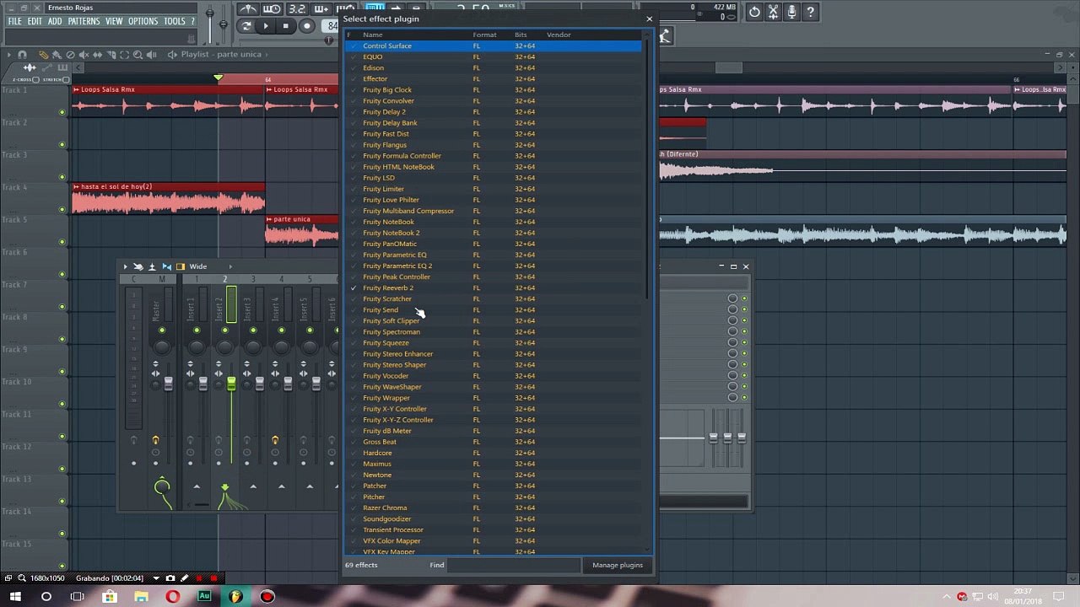Sort plugin list by Vendor column header
1080x607 pixels.
point(559,35)
